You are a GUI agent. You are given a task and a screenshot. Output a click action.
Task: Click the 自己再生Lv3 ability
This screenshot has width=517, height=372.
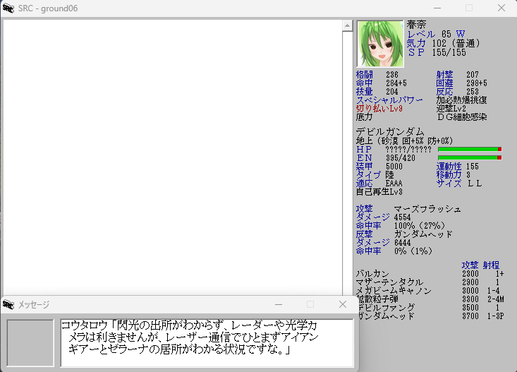[379, 192]
